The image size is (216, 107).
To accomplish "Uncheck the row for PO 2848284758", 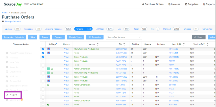I will [43, 57].
